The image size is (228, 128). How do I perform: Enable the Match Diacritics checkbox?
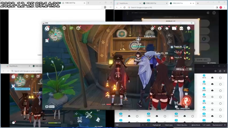[x=175, y=125]
